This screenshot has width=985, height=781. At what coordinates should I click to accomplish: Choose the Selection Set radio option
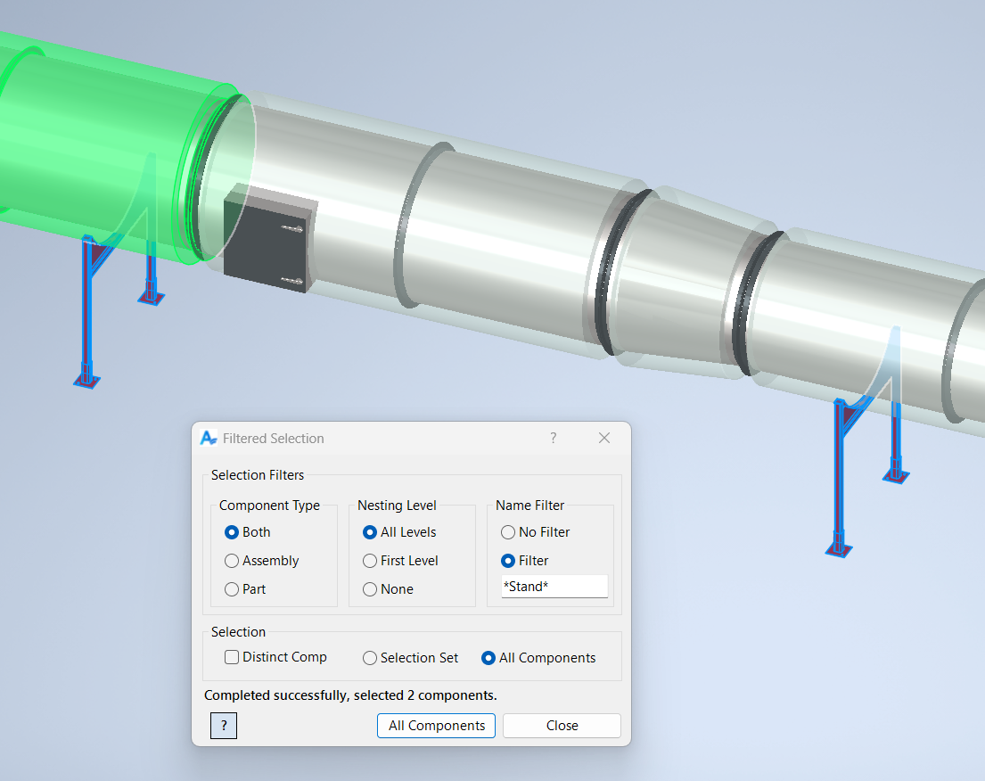point(370,658)
